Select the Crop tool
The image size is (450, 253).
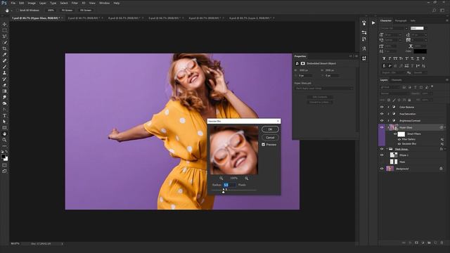click(x=5, y=48)
